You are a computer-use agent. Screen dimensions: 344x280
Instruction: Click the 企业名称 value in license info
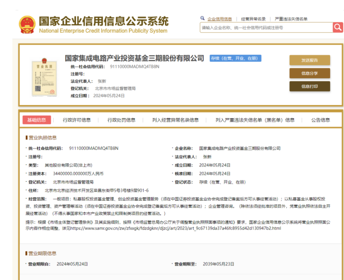point(240,148)
